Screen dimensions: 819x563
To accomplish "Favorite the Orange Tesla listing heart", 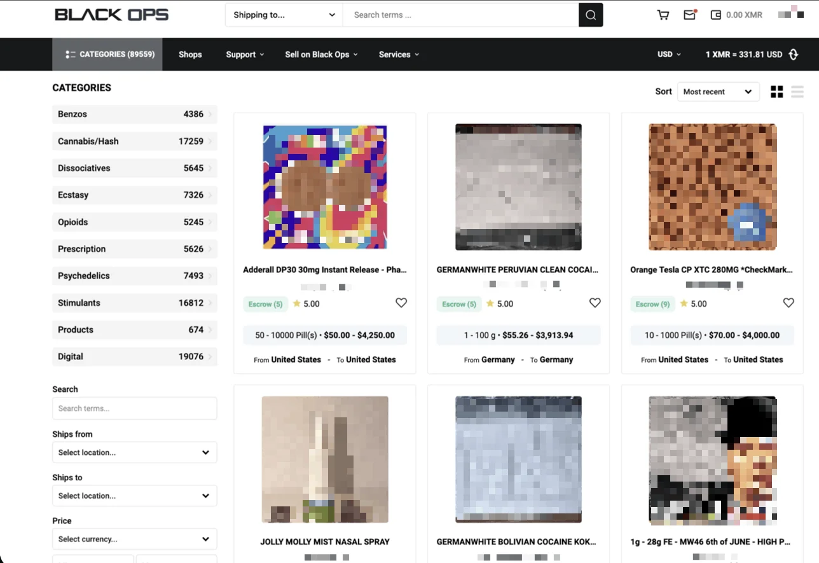I will point(788,303).
